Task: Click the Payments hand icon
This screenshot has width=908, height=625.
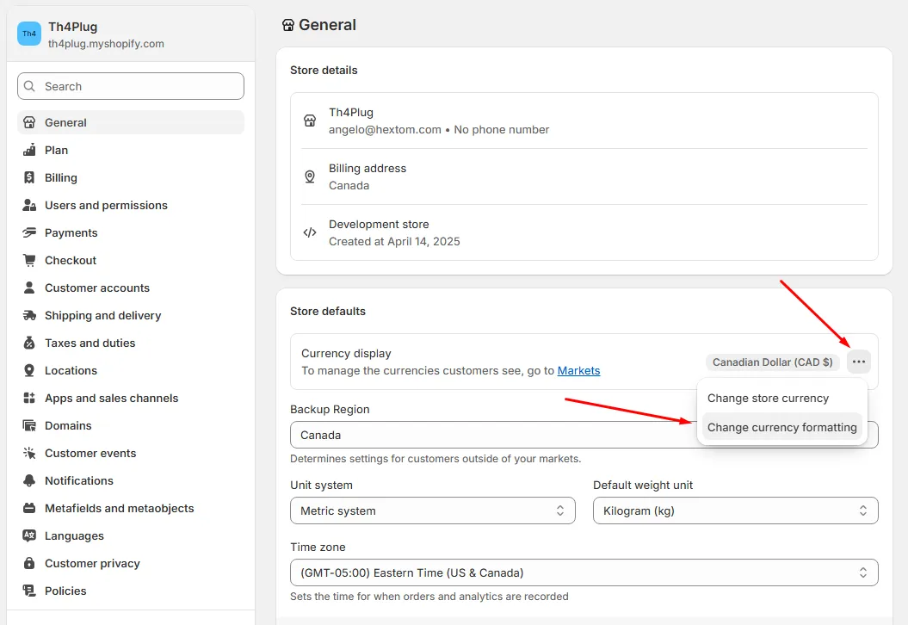Action: coord(29,232)
